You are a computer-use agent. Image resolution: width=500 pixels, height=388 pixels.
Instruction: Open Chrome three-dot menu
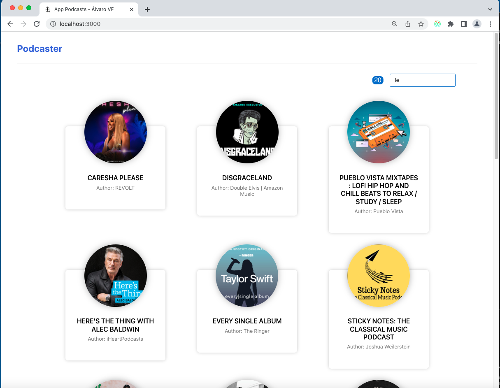pyautogui.click(x=490, y=24)
